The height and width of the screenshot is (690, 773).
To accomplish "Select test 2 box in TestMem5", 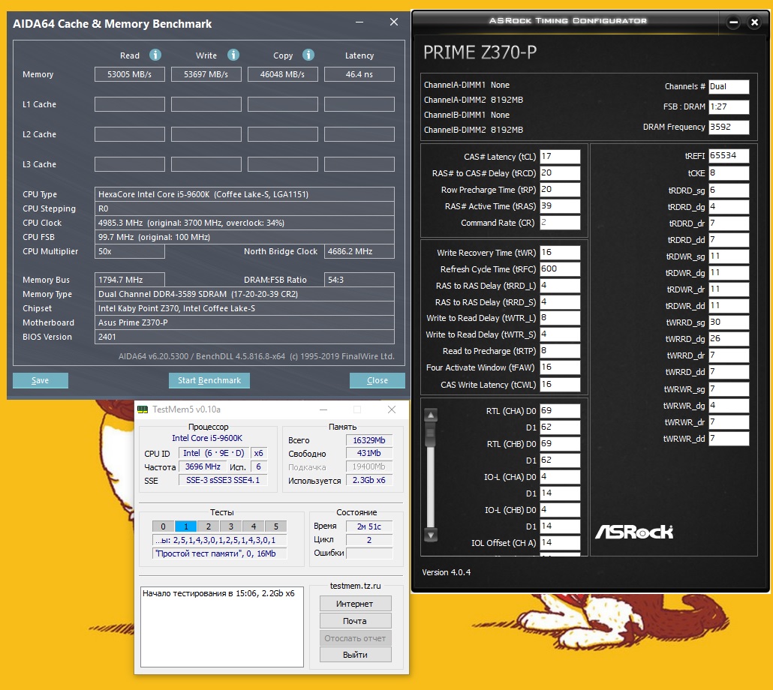I will 209,526.
